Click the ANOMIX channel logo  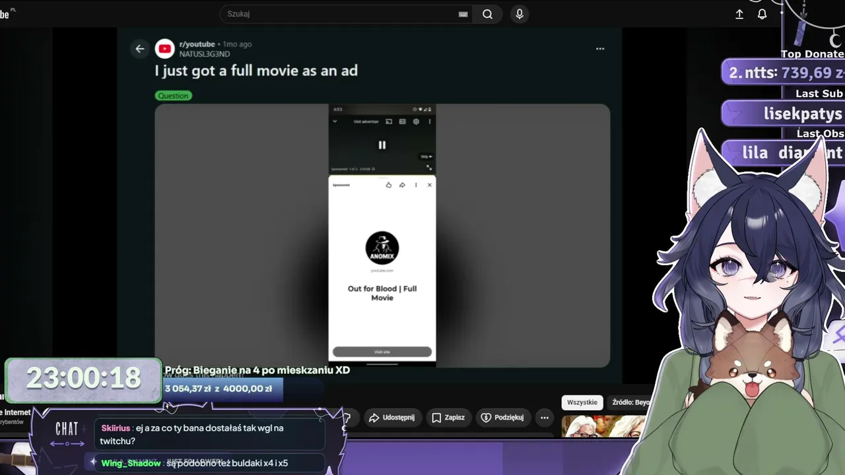[x=382, y=248]
